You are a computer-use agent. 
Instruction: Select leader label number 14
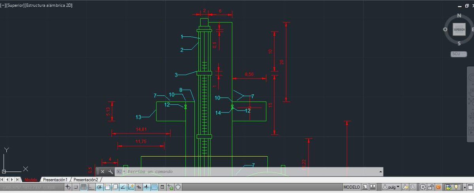click(x=218, y=113)
